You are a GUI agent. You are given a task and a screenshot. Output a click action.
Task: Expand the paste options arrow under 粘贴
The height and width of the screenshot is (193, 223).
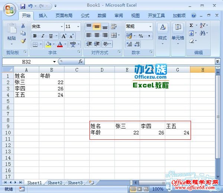point(12,44)
